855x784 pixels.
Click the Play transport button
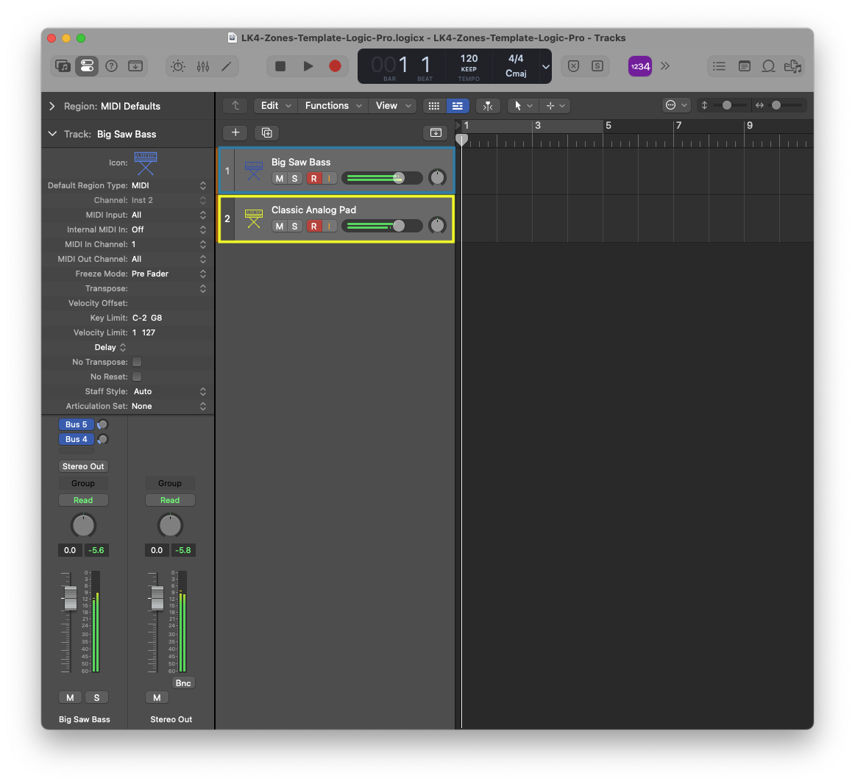pos(308,66)
